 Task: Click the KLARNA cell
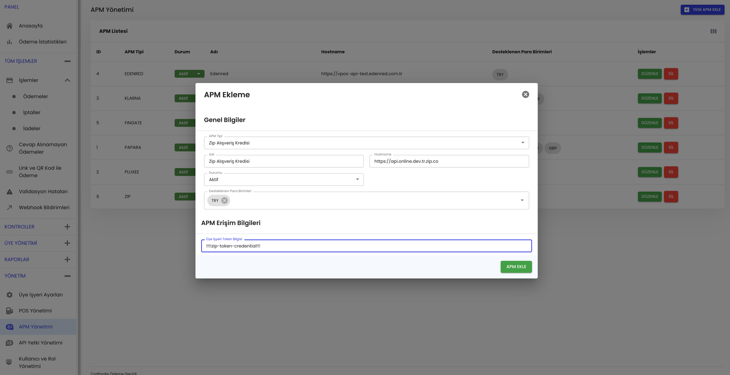(133, 98)
